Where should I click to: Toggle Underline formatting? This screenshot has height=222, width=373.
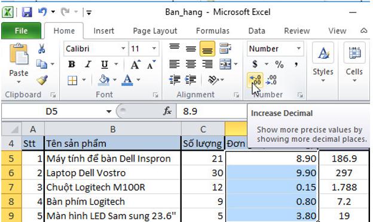tap(105, 64)
